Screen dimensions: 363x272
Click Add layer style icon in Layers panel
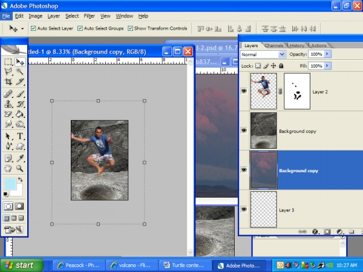click(315, 232)
